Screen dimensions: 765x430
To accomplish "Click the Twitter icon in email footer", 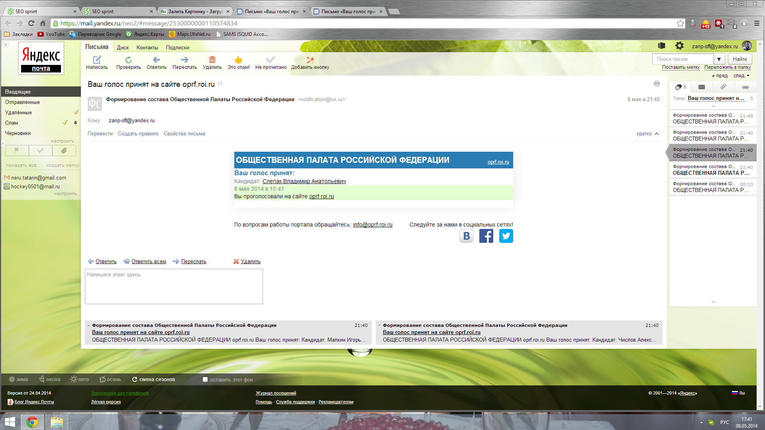I will coord(506,236).
